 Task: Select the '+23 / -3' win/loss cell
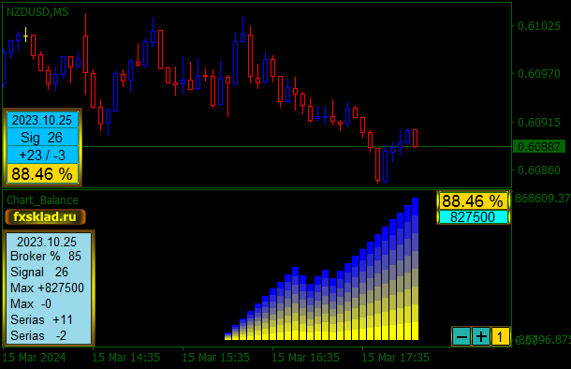click(42, 155)
